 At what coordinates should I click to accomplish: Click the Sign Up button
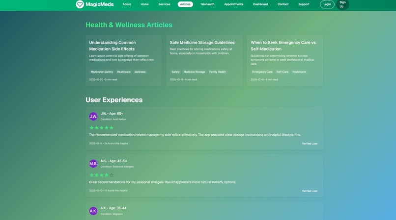(x=342, y=4)
